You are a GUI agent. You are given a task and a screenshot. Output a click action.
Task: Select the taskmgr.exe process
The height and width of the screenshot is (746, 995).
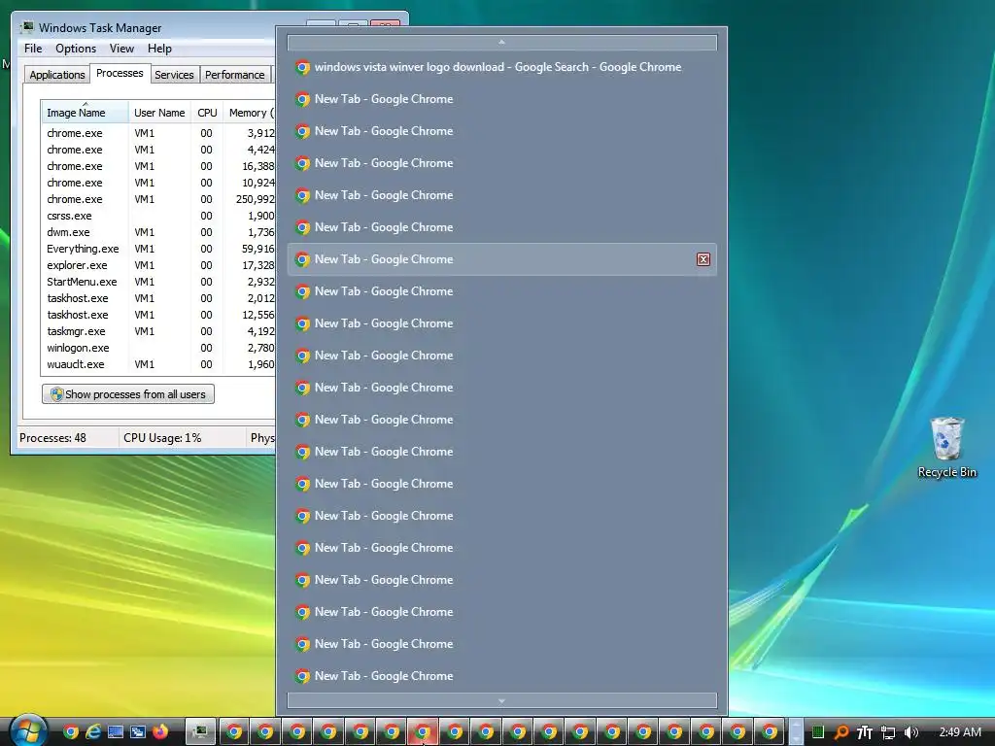point(158,331)
